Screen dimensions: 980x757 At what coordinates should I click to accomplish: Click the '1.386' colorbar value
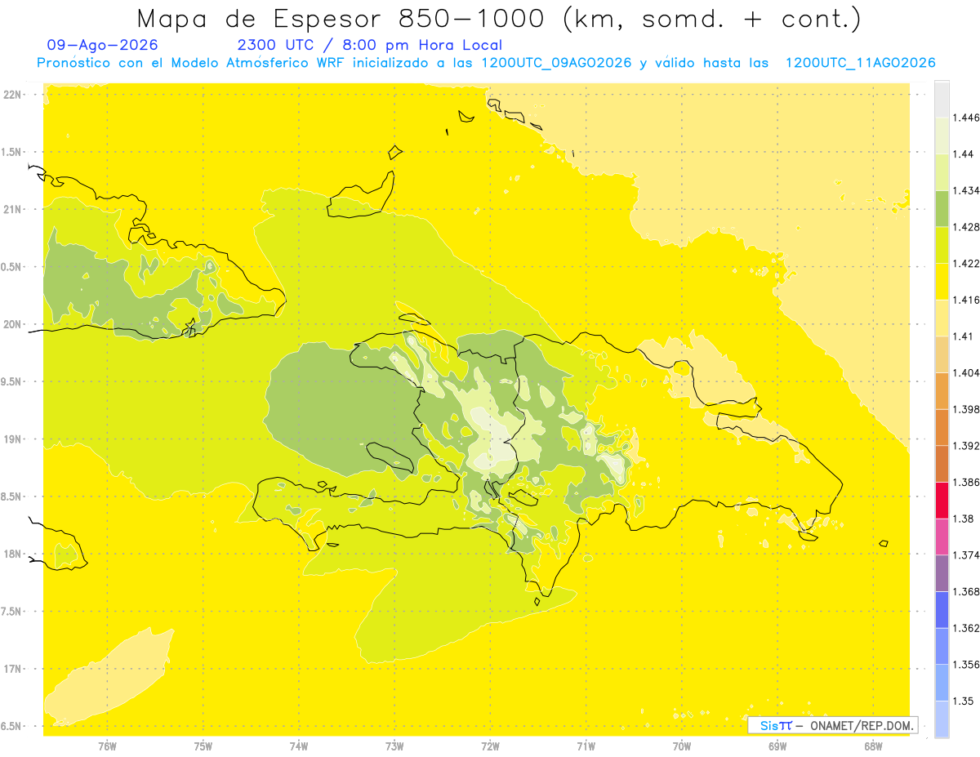pyautogui.click(x=965, y=482)
